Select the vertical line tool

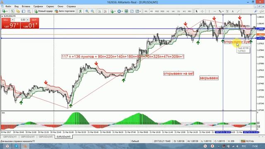(209, 11)
